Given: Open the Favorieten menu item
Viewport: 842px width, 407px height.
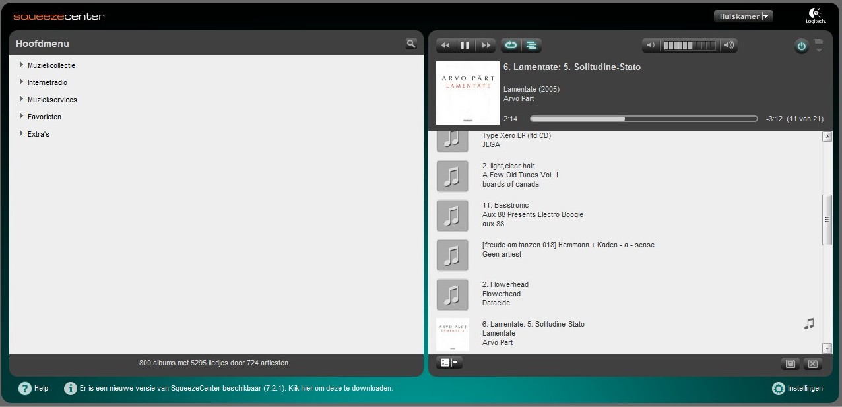Looking at the screenshot, I should coord(44,117).
